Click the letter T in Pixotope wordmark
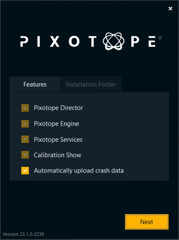Image resolution: width=179 pixels, height=240 pixels. tap(92, 41)
